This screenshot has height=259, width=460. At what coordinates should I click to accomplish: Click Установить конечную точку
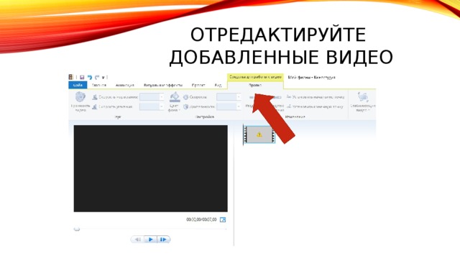315,106
